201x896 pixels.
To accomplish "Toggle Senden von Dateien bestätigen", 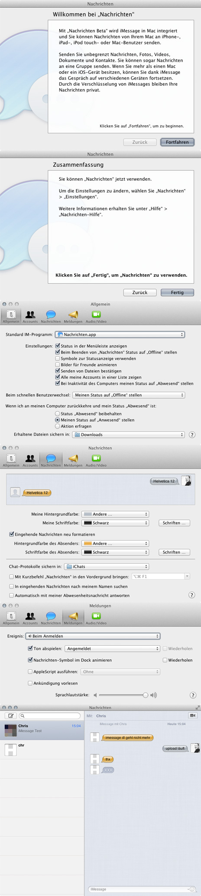I will pyautogui.click(x=58, y=371).
